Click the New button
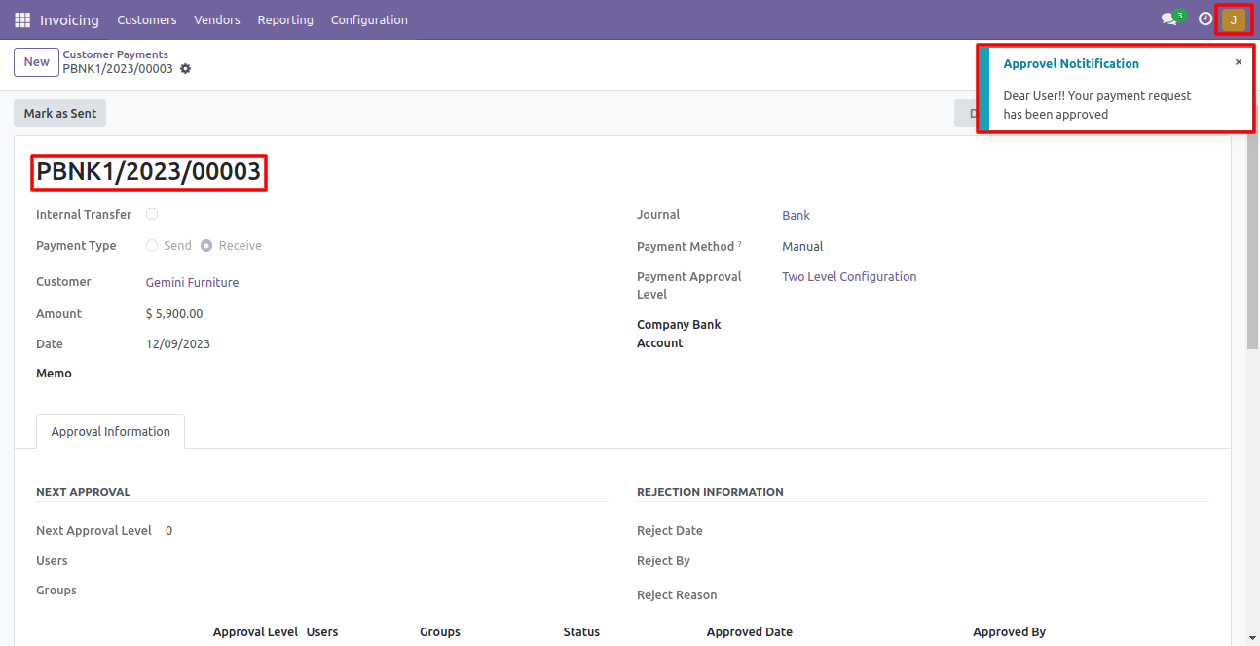Screen dimensions: 1260x646 coord(36,62)
